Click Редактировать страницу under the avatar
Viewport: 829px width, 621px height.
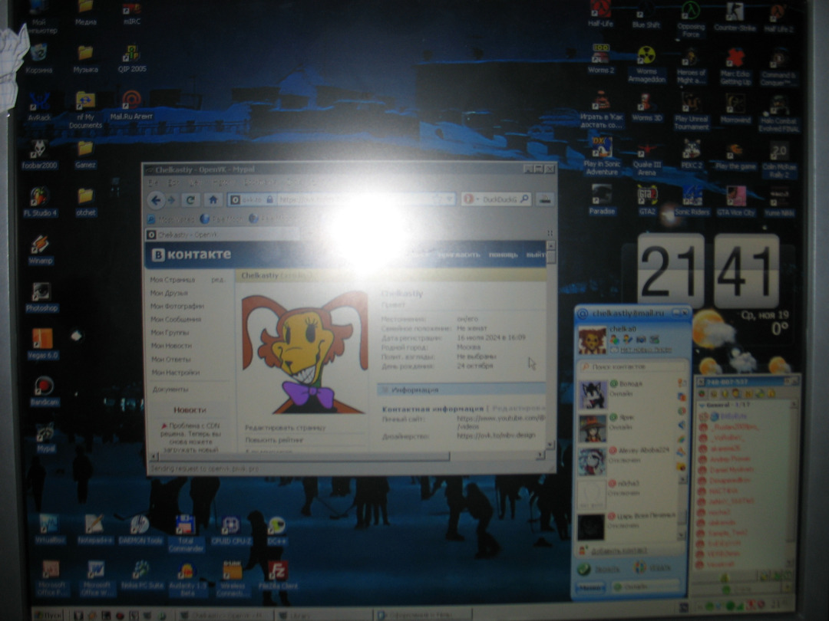point(286,428)
